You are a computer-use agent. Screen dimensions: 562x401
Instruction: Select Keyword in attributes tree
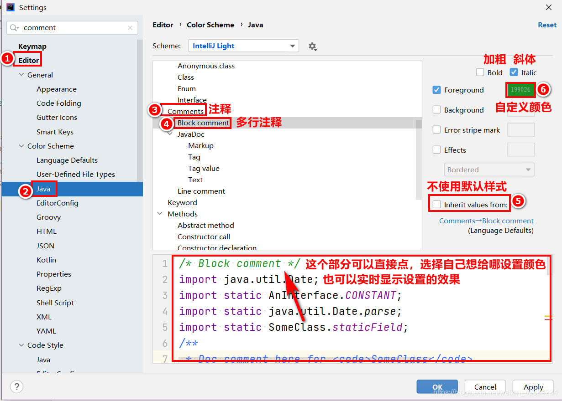coord(182,202)
